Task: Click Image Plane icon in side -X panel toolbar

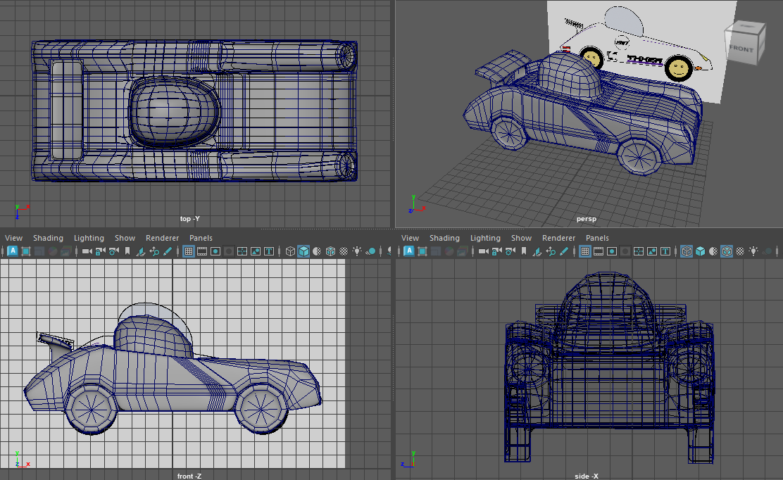Action: pos(537,251)
